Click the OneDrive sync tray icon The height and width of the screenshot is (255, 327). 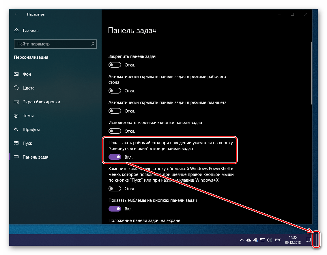tap(256, 240)
